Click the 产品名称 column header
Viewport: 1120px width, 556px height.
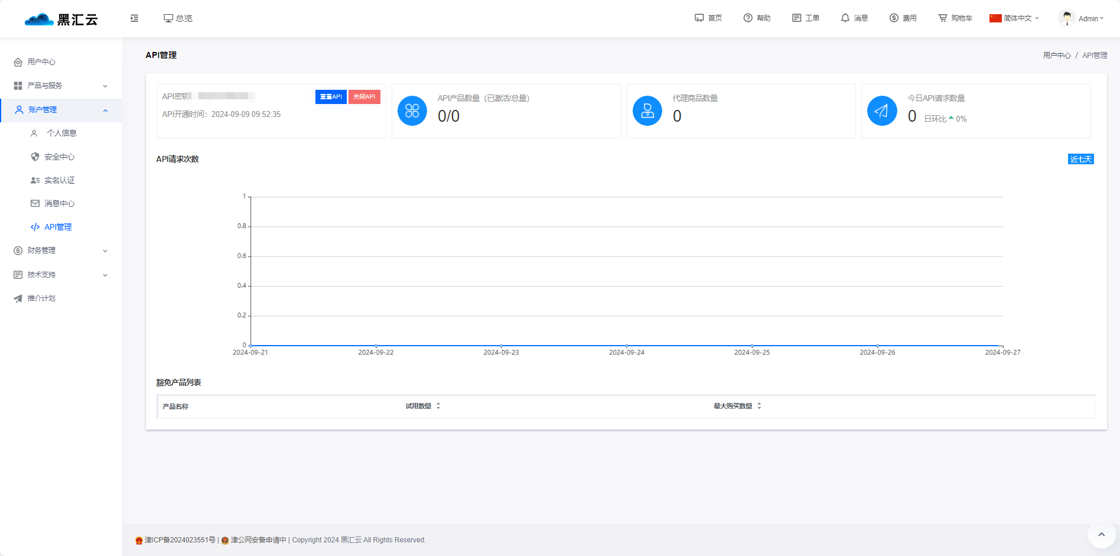click(x=175, y=407)
